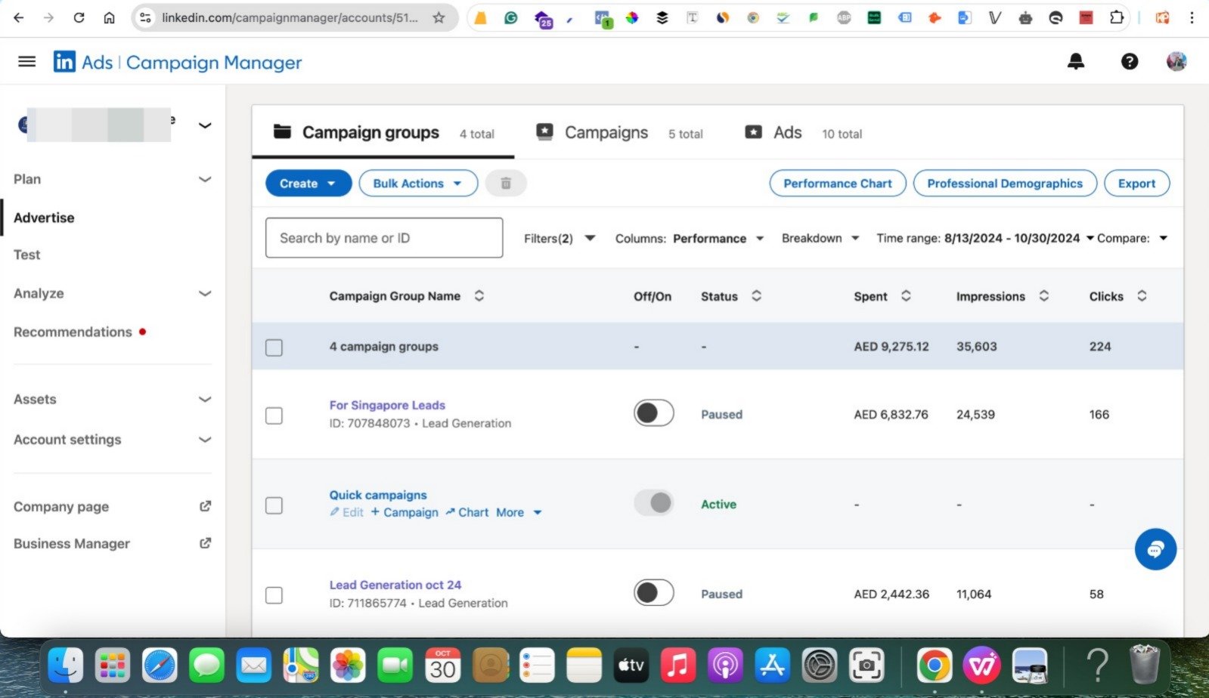Switch to the Campaigns tab
Viewport: 1209px width, 698px height.
tap(606, 133)
